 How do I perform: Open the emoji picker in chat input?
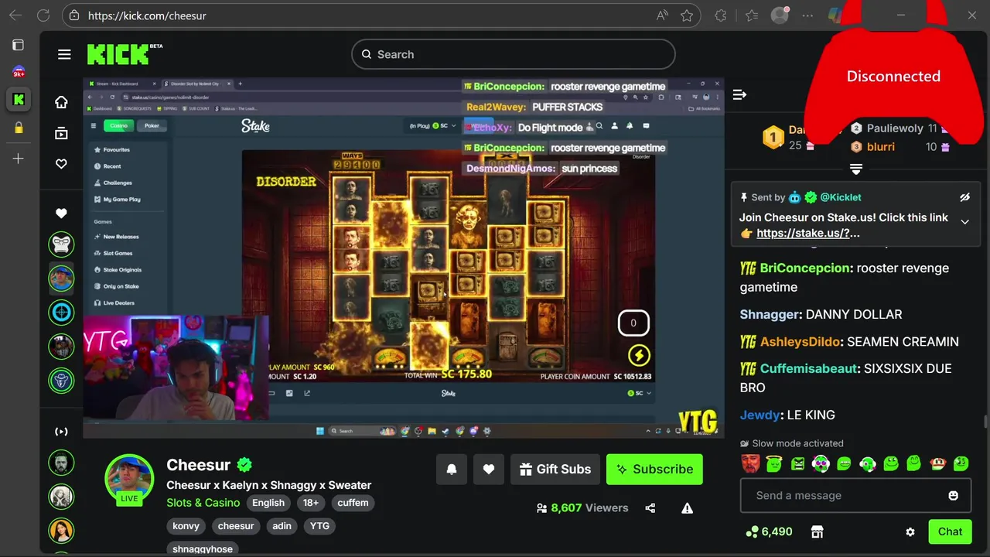tap(953, 495)
